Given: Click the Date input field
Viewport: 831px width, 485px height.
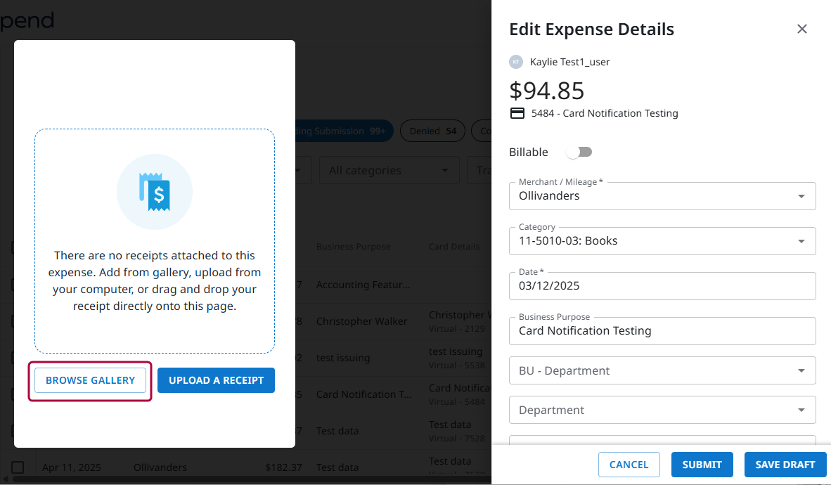Looking at the screenshot, I should (662, 286).
